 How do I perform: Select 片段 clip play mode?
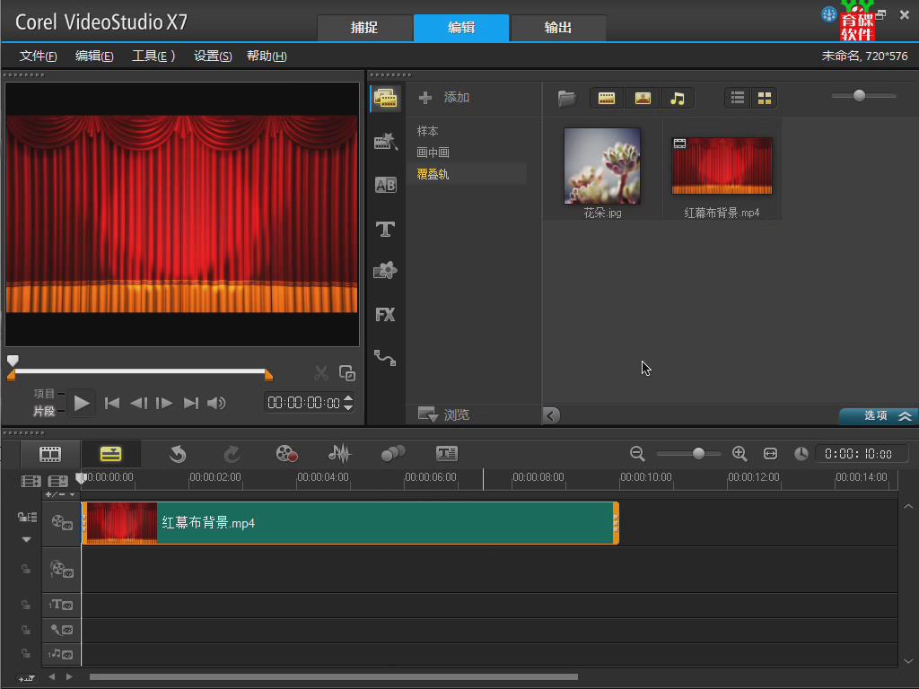pos(44,411)
